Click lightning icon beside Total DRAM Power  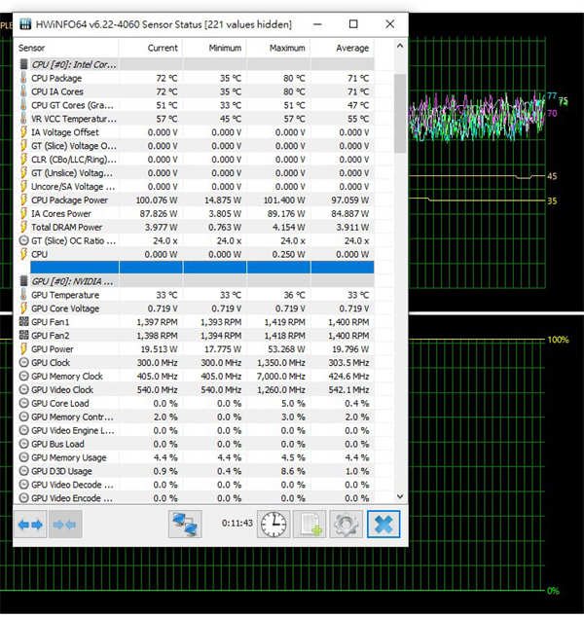click(23, 227)
